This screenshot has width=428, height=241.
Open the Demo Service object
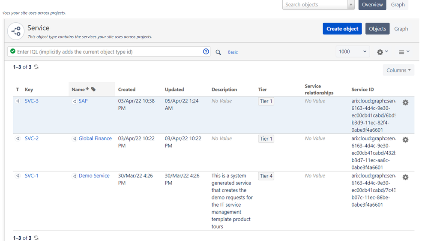pyautogui.click(x=94, y=175)
